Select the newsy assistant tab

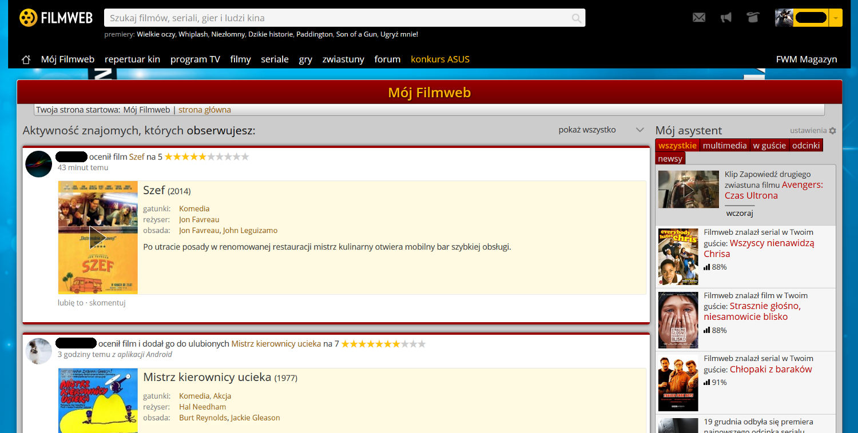tap(670, 158)
